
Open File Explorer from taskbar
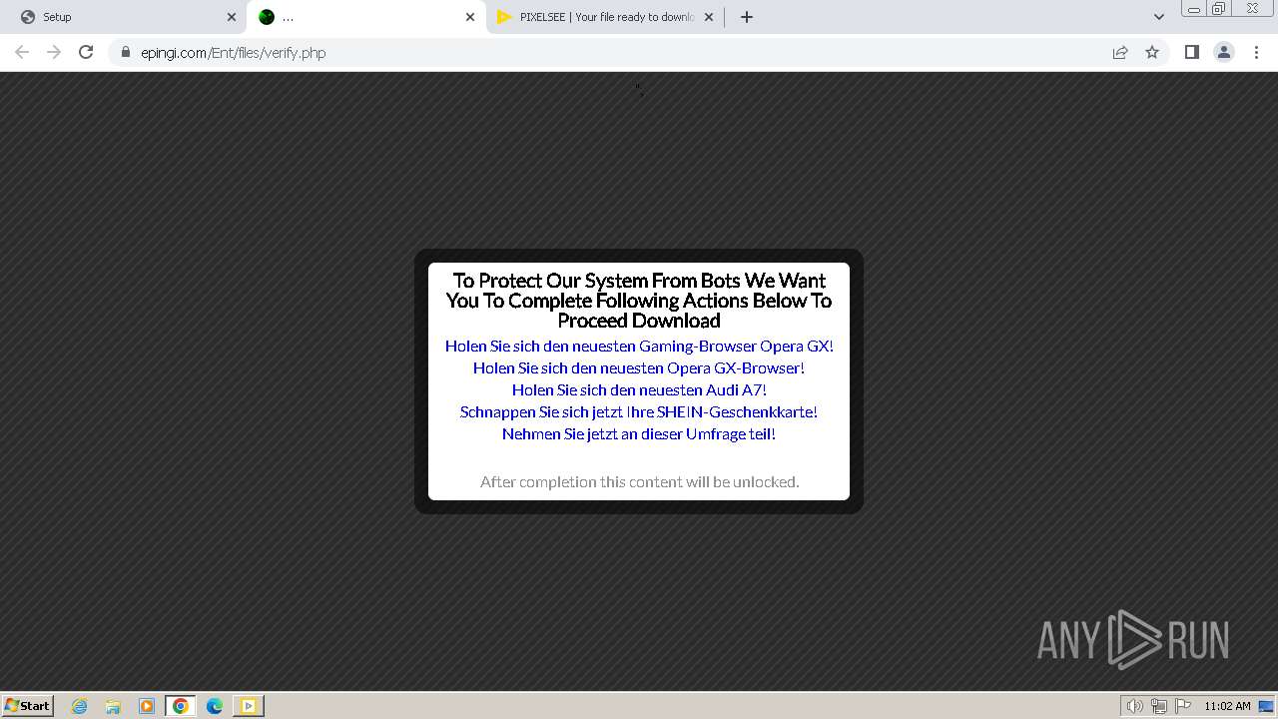(113, 706)
